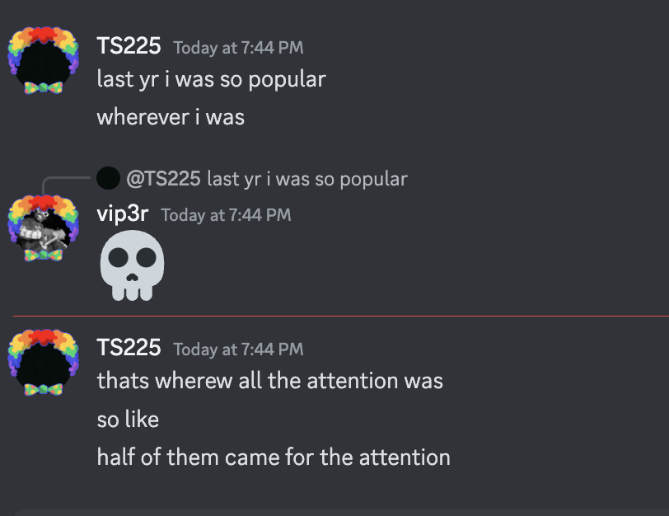Click the message 'thats wherew all the attention was'
Image resolution: width=669 pixels, height=516 pixels.
pos(269,381)
